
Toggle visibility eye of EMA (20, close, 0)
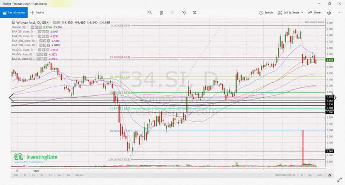pyautogui.click(x=39, y=32)
